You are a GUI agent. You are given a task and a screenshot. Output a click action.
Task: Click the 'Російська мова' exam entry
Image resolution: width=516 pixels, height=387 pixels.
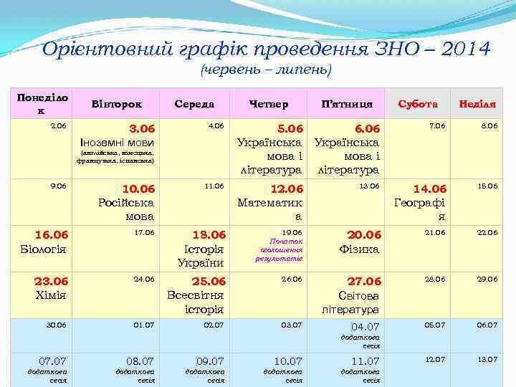[126, 209]
